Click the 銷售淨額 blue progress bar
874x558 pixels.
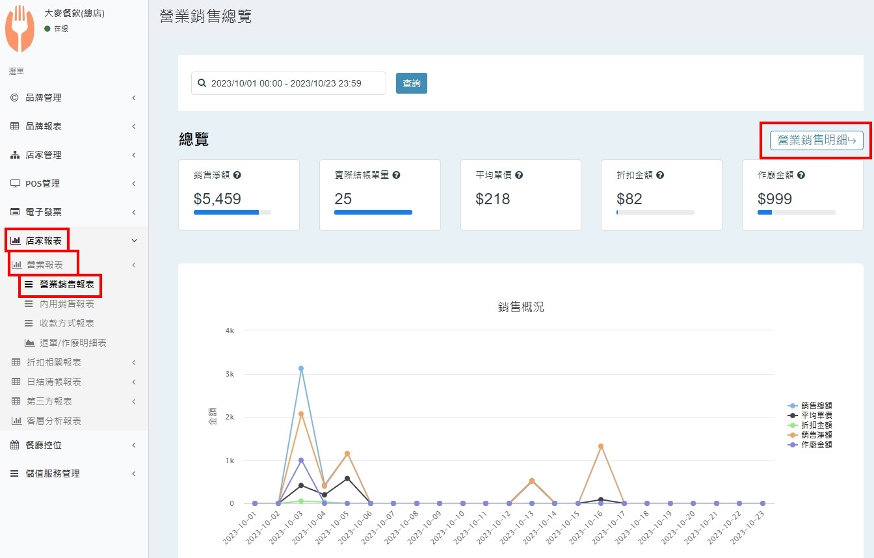tap(226, 212)
